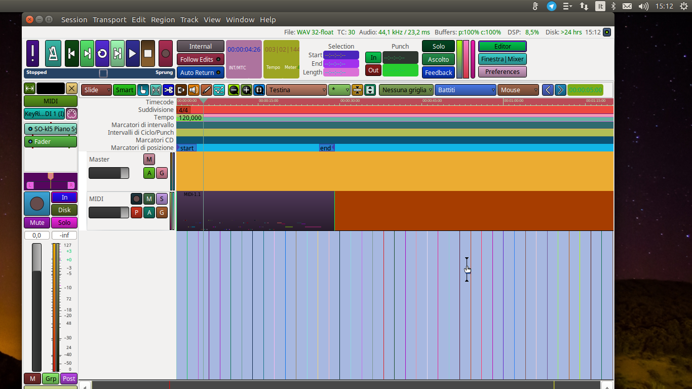Viewport: 692px width, 389px height.
Task: Open the Finestra | Mixer window button
Action: [x=502, y=59]
